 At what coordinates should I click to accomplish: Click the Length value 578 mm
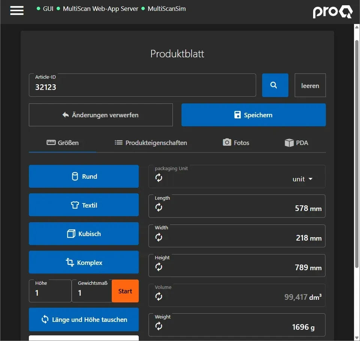click(x=308, y=208)
